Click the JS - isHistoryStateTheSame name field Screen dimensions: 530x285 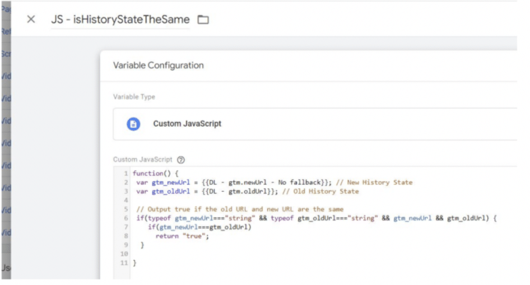click(x=120, y=20)
